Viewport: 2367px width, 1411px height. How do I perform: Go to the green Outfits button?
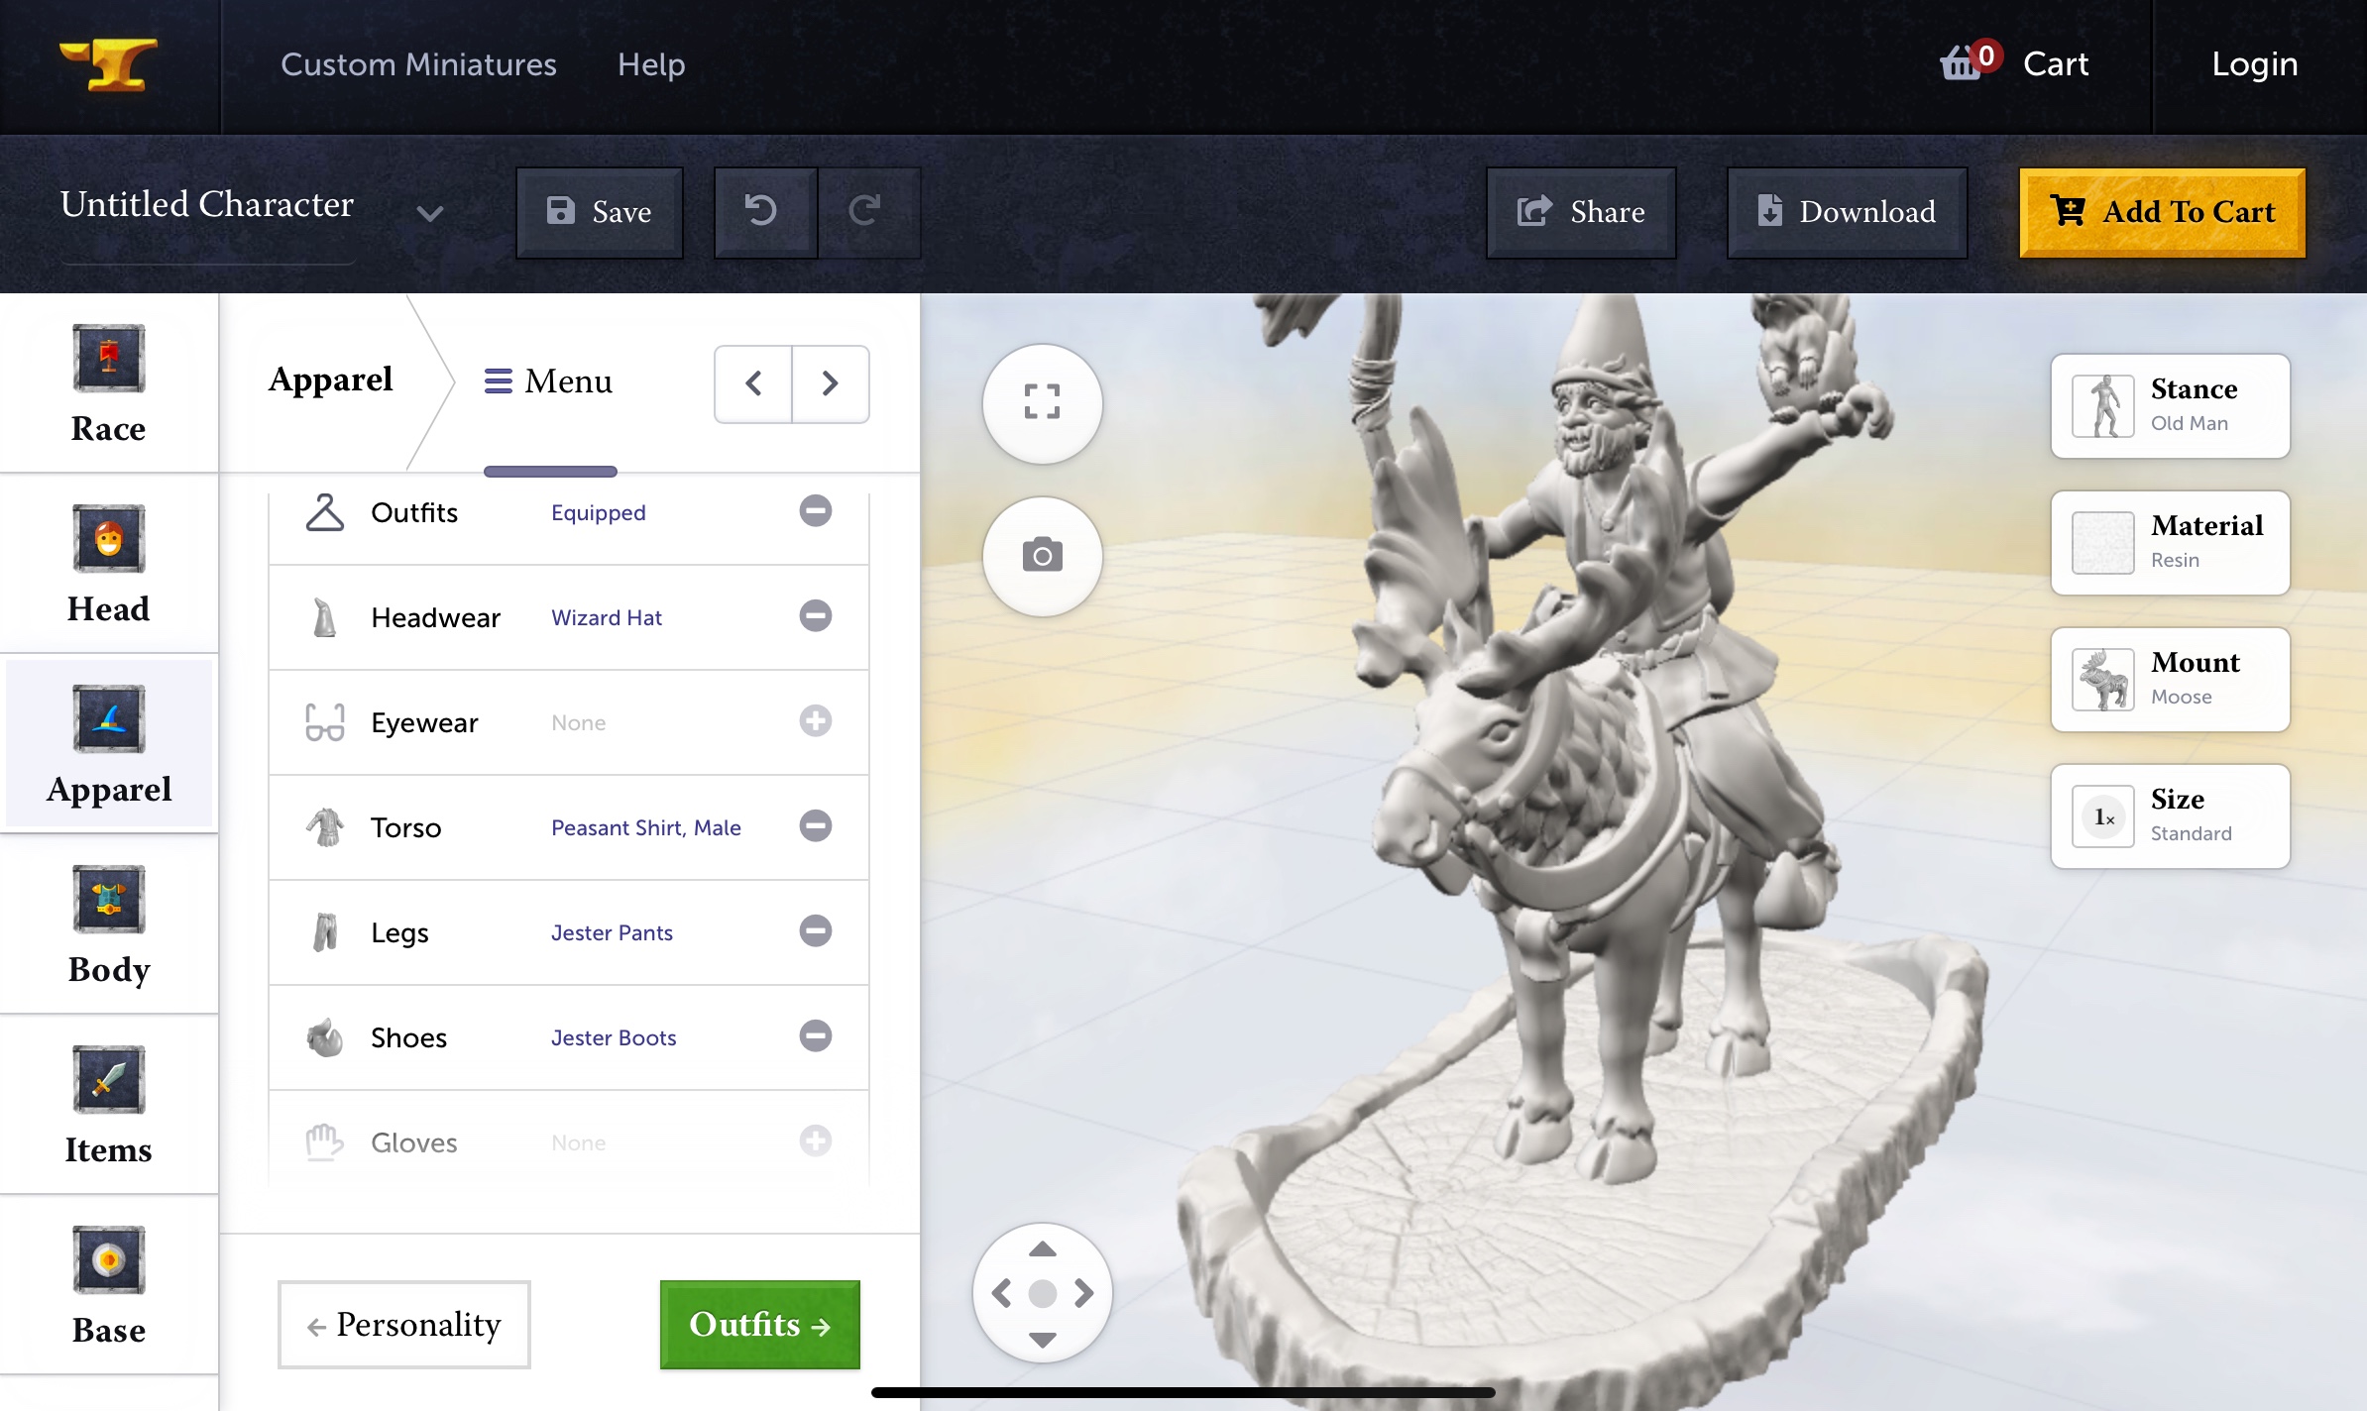[x=759, y=1325]
